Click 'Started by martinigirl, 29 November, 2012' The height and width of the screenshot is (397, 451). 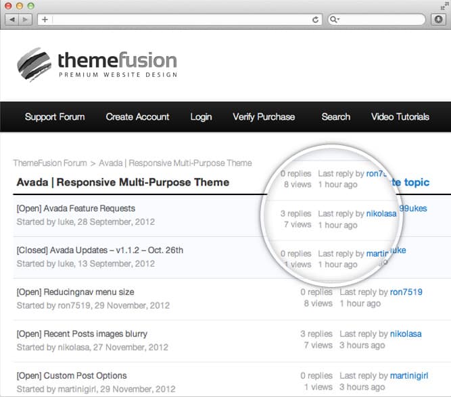96,390
